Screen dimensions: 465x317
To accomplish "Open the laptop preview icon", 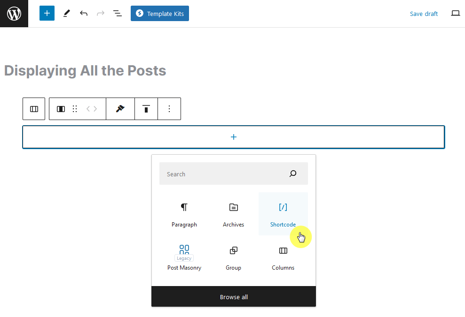I will click(x=455, y=13).
